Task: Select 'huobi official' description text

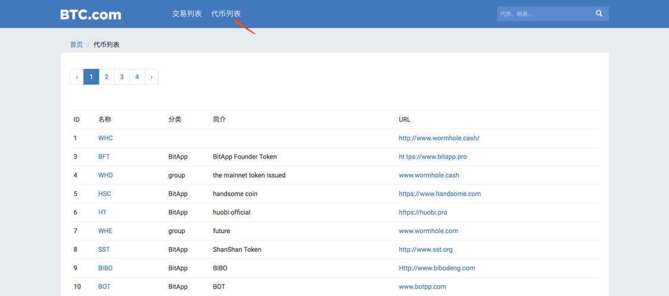Action: [x=232, y=212]
